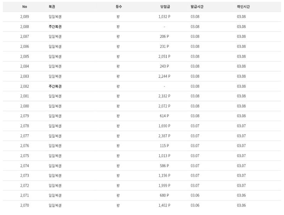The width and height of the screenshot is (284, 215).
Task: Click the 2,244 P prize amount
Action: click(x=164, y=77)
